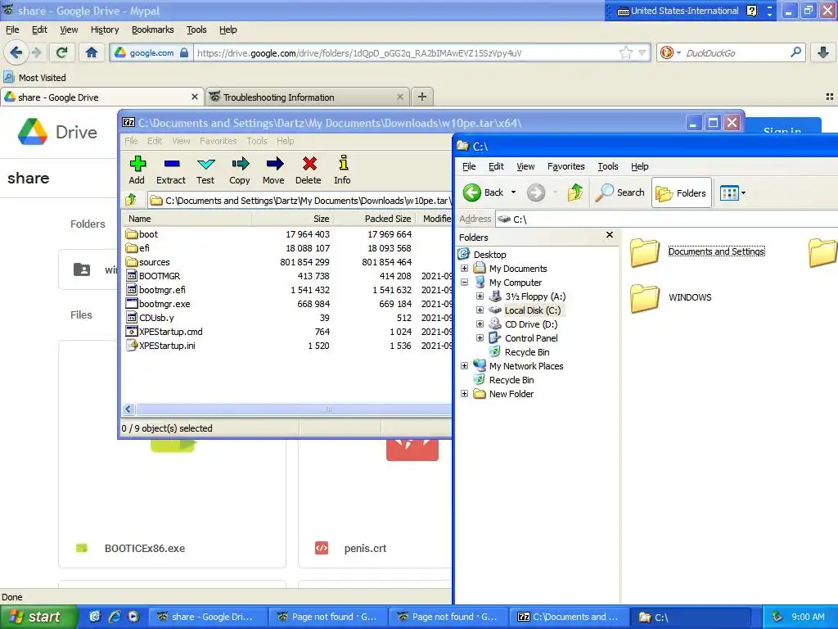Click the browser back arrow button
This screenshot has width=838, height=629.
16,52
